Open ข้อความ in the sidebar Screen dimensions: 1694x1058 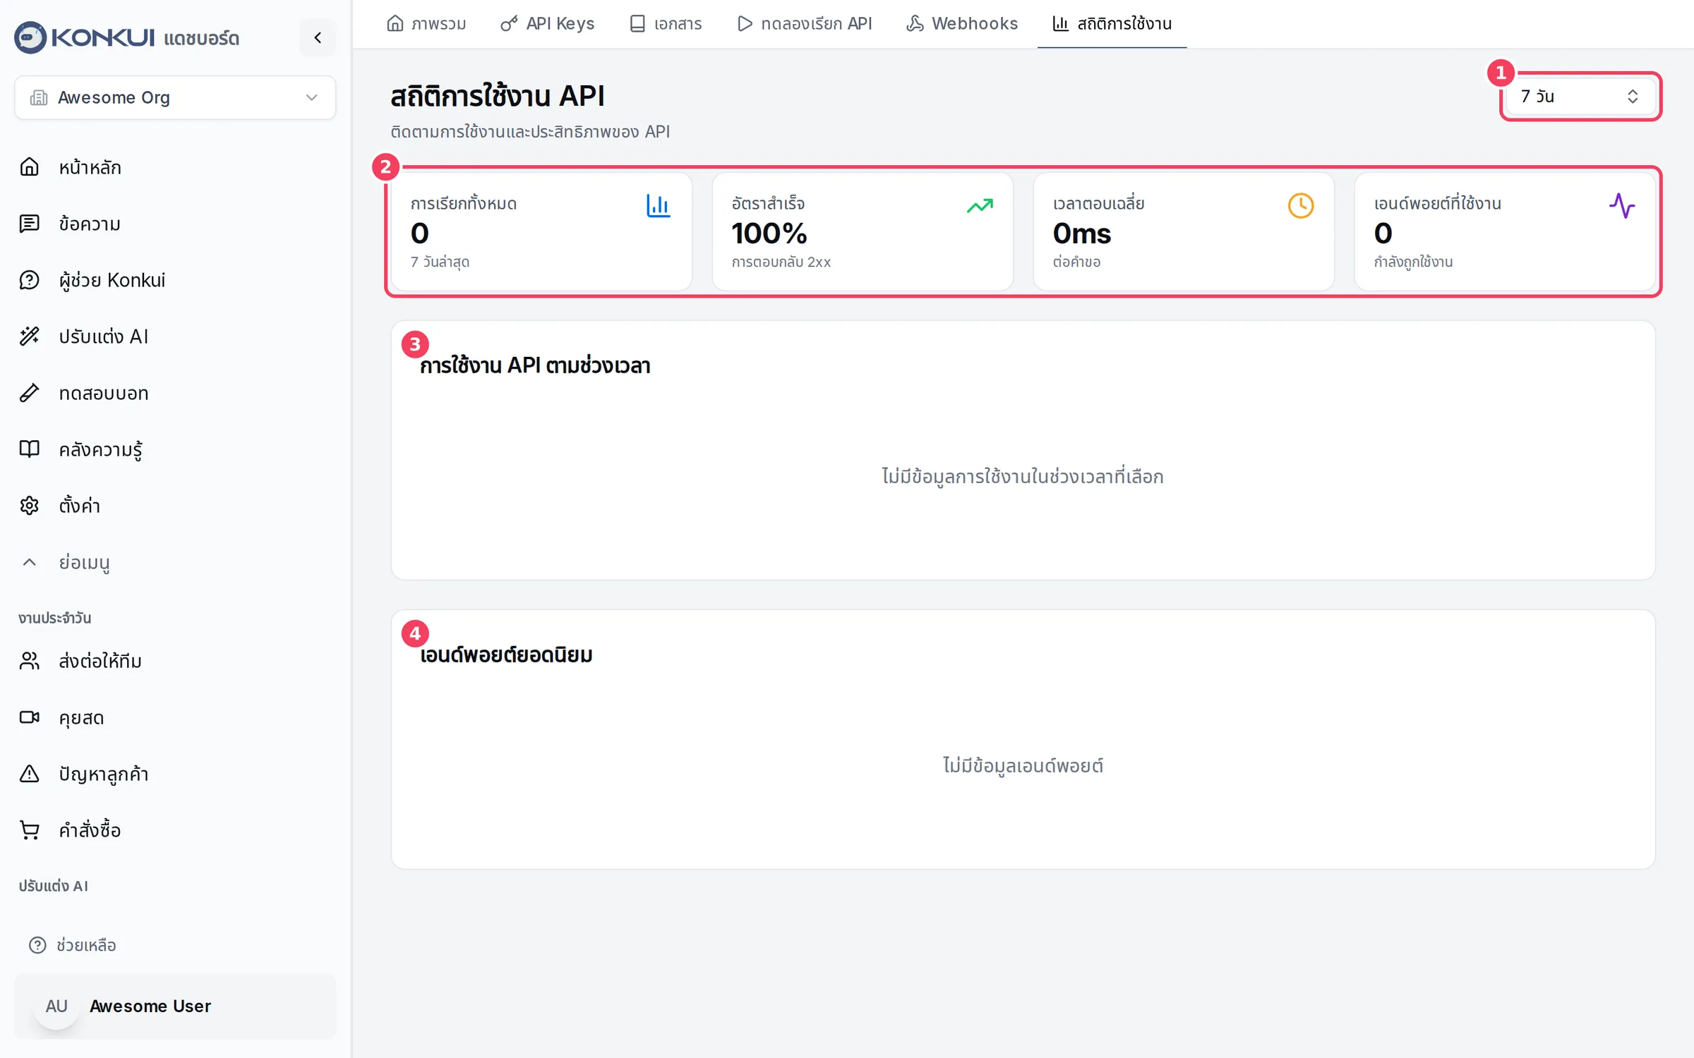pyautogui.click(x=175, y=224)
